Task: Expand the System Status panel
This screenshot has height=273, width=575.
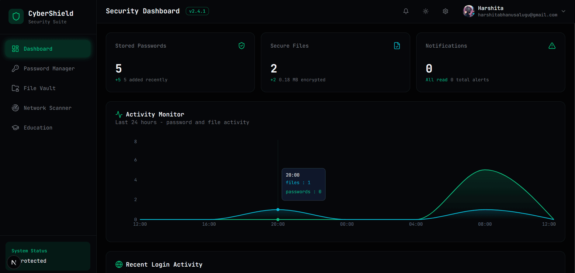Action: point(48,256)
